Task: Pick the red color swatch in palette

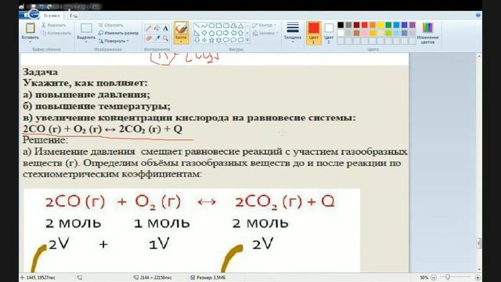Action: click(x=365, y=25)
